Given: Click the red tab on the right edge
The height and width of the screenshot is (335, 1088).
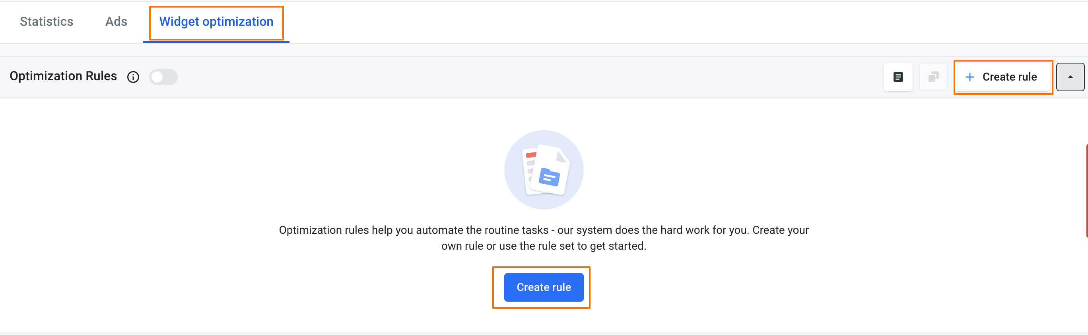Looking at the screenshot, I should [1086, 191].
